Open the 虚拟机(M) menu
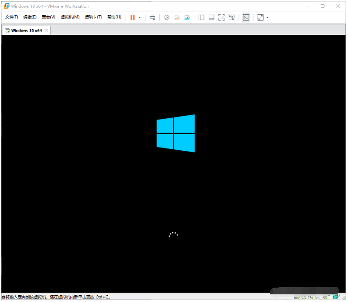The height and width of the screenshot is (302, 348). click(70, 17)
